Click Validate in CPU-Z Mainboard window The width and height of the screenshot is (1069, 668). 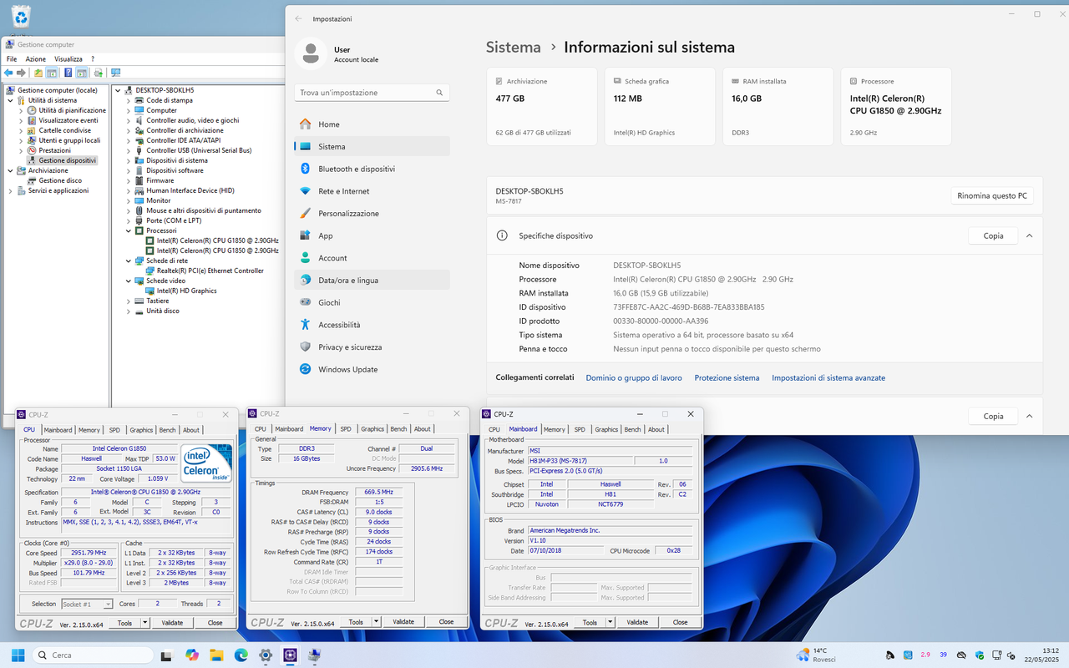click(x=637, y=622)
